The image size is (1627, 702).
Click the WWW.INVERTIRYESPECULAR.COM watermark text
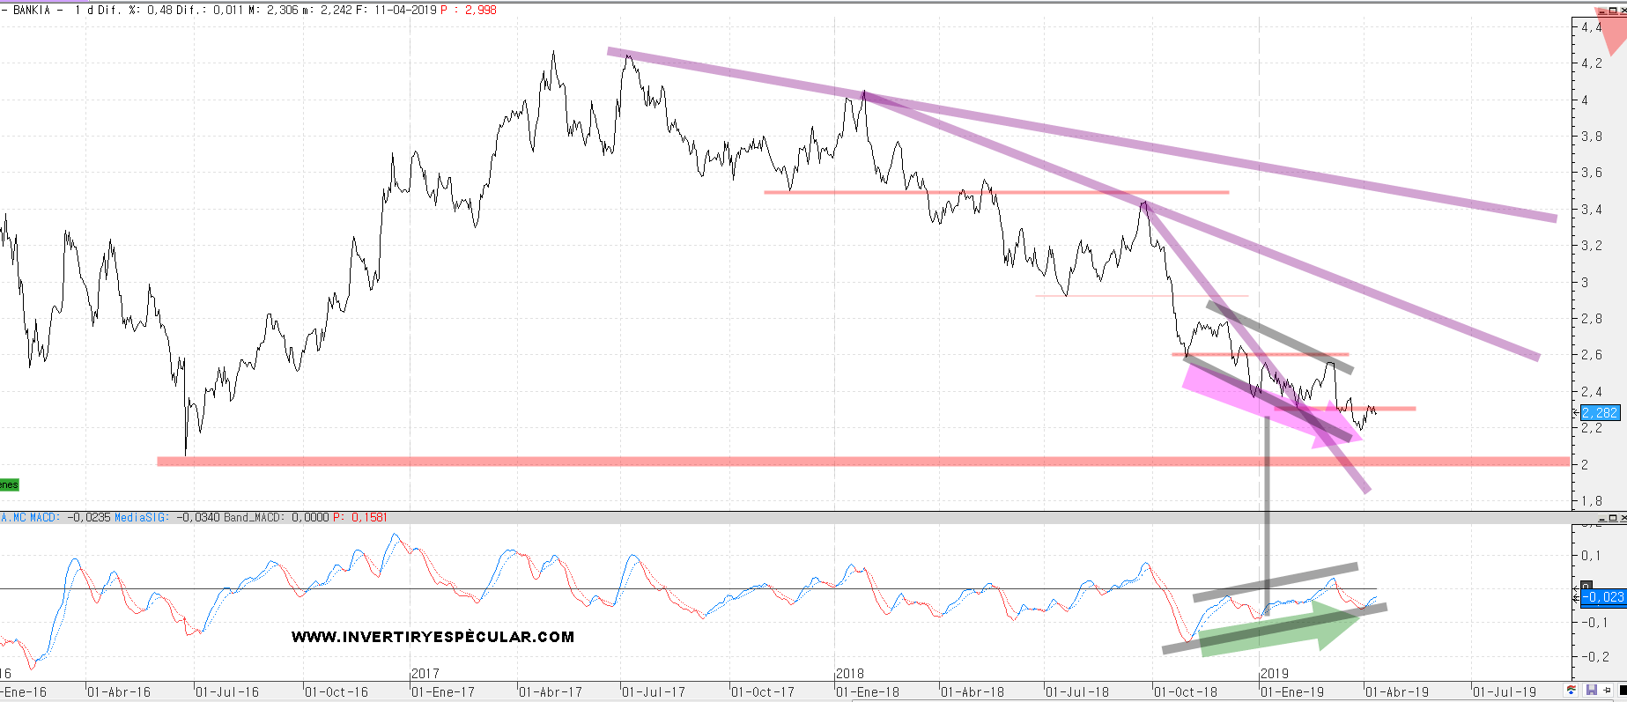433,637
